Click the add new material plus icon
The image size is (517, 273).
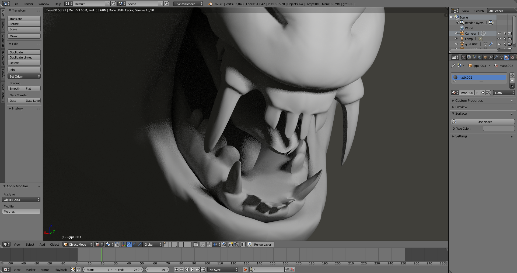point(483,93)
